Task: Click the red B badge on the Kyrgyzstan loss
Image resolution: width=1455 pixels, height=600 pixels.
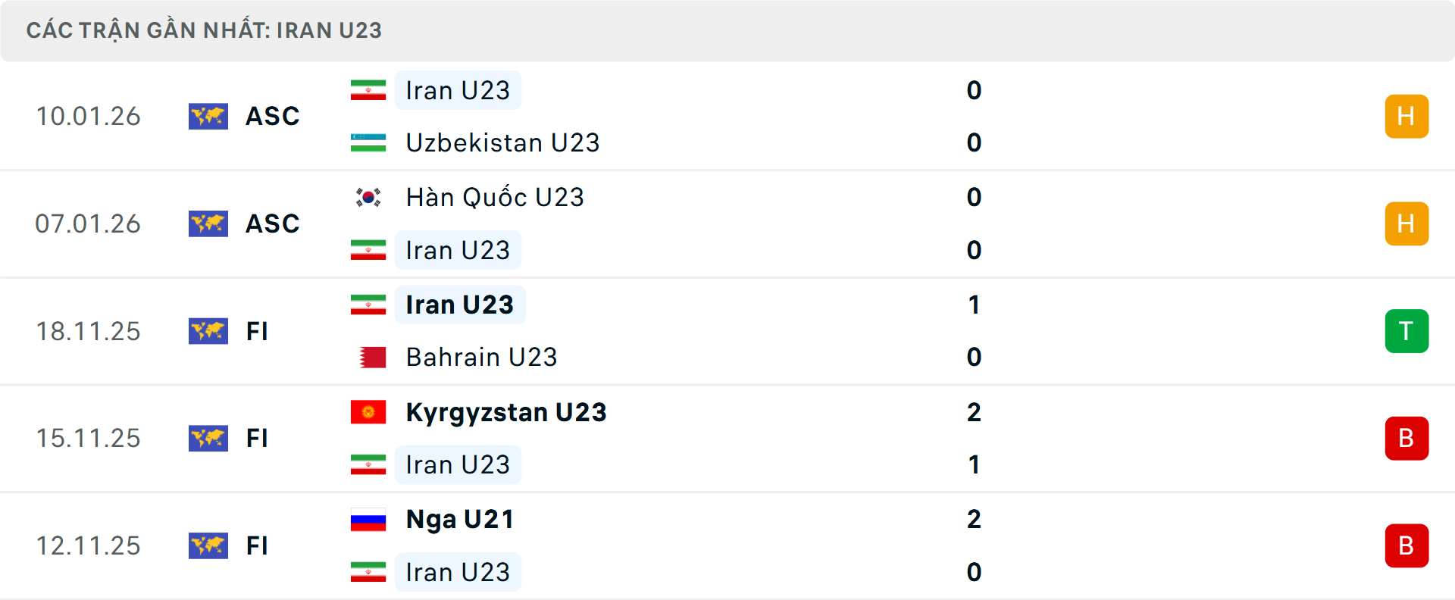Action: pyautogui.click(x=1406, y=438)
